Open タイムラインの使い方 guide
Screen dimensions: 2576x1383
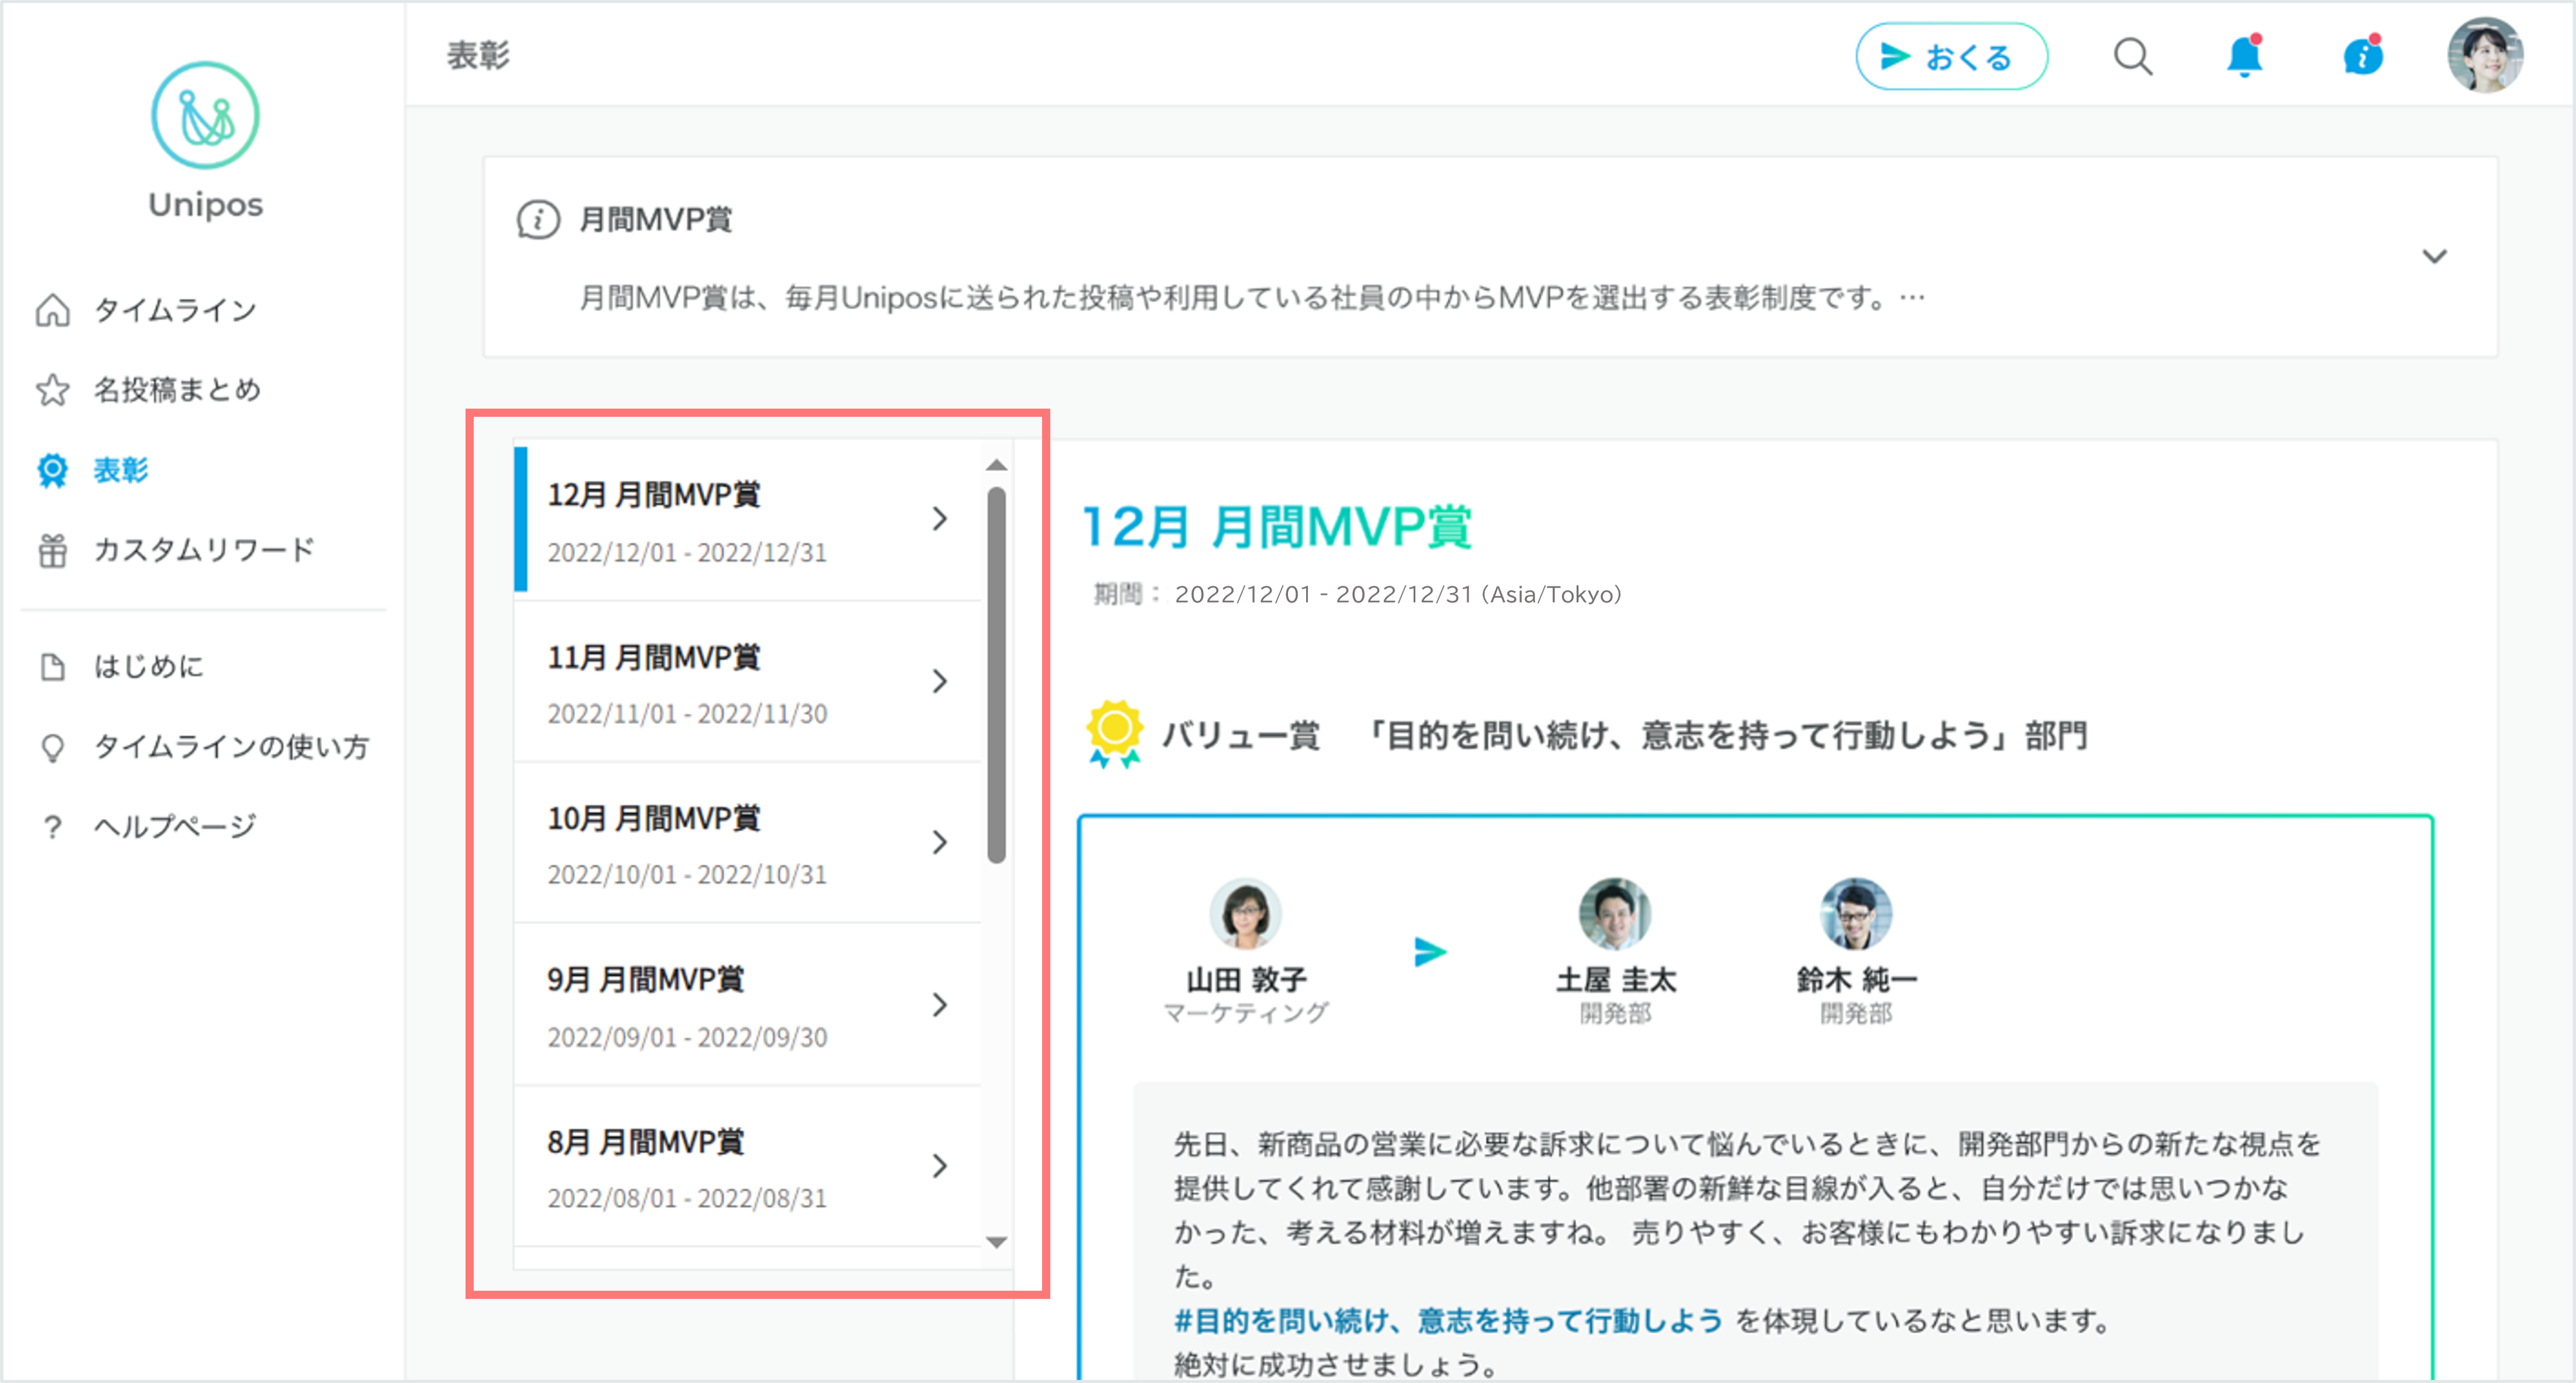point(232,747)
